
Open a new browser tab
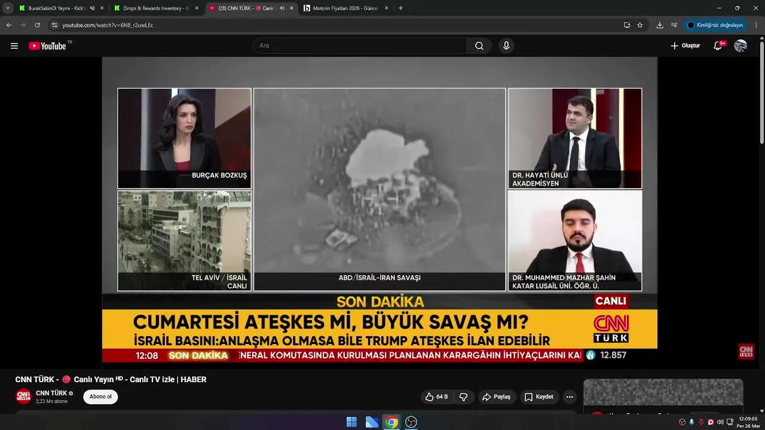coord(400,8)
